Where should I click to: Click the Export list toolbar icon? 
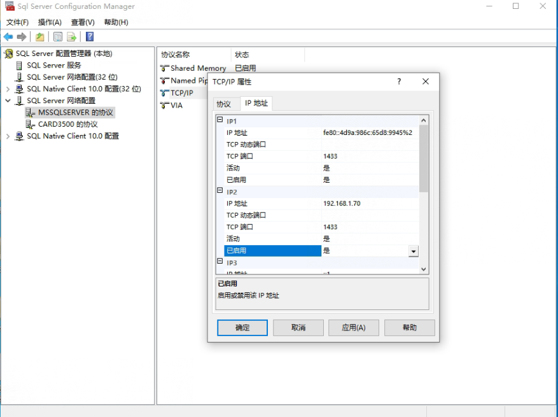[71, 37]
